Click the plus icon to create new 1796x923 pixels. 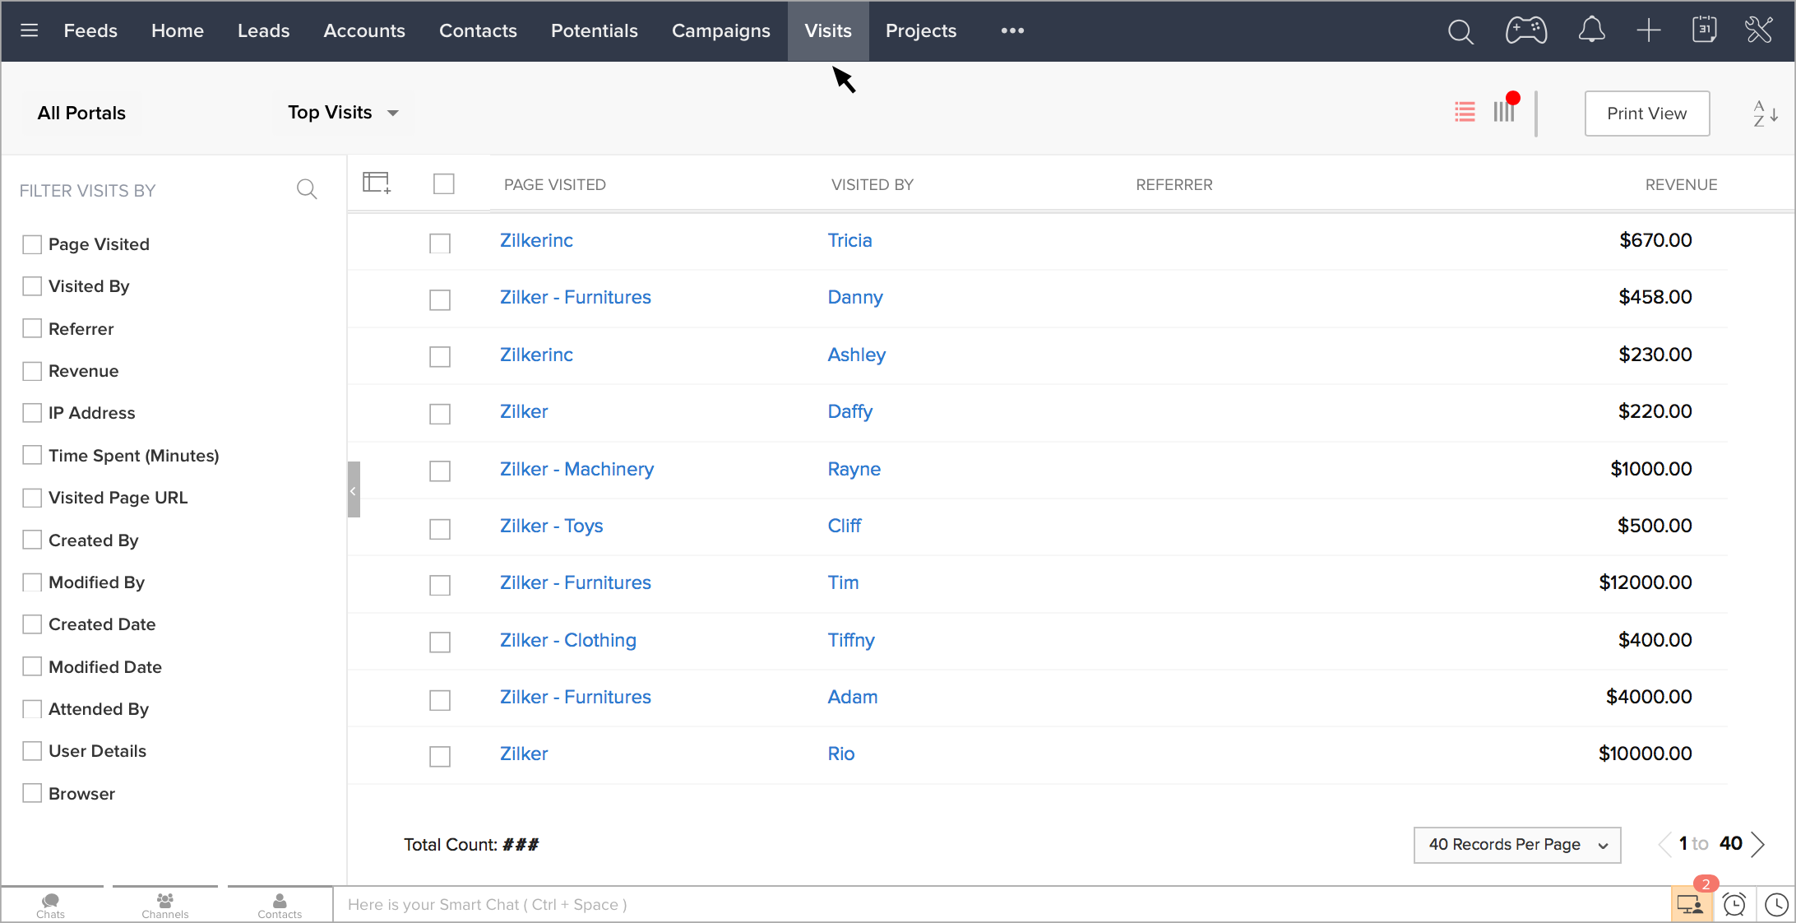(1649, 31)
